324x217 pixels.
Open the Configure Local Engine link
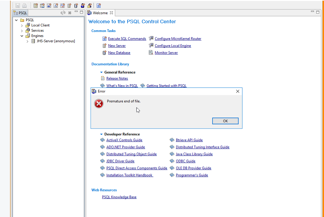pos(173,46)
